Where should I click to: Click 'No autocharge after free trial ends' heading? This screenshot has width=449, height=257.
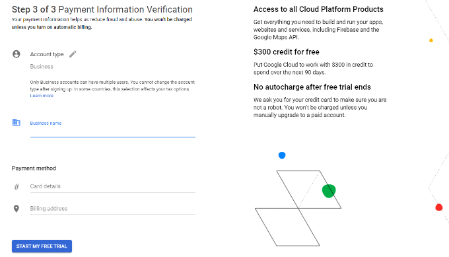312,87
